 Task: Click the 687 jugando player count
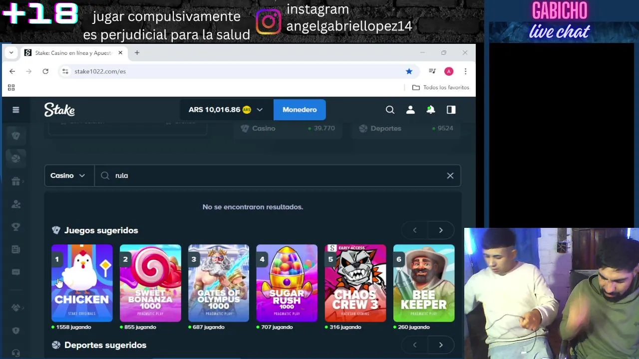tap(209, 327)
